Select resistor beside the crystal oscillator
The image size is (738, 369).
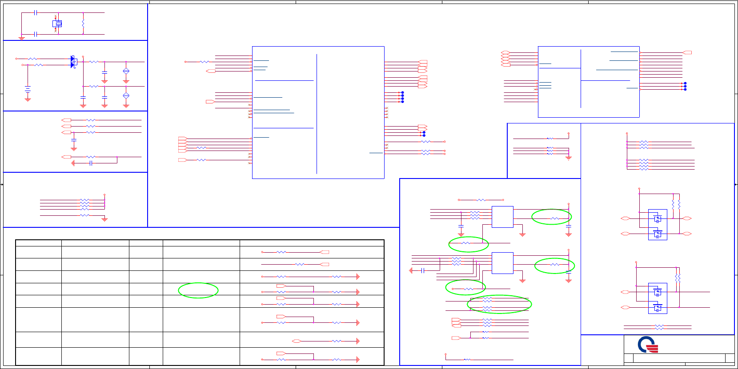tap(83, 23)
